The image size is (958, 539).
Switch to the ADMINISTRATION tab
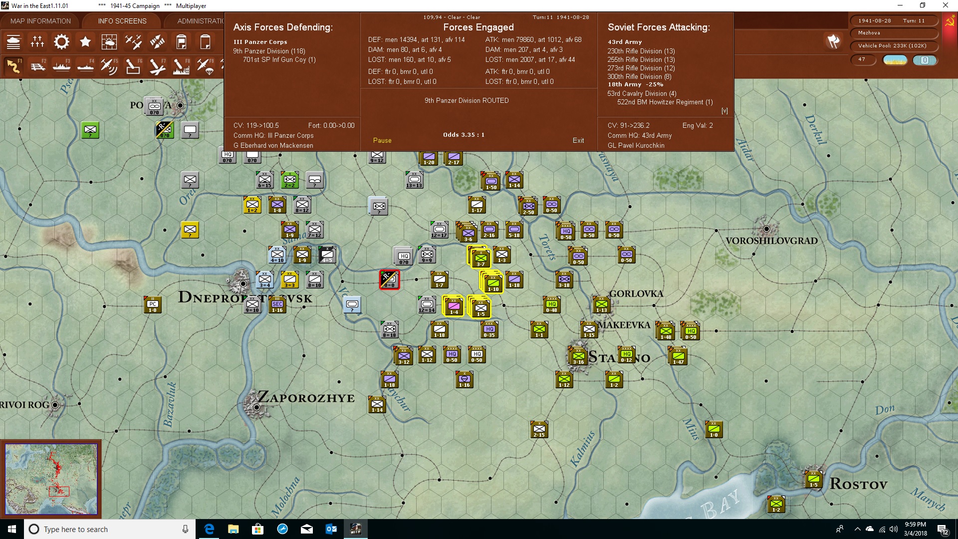tap(201, 21)
